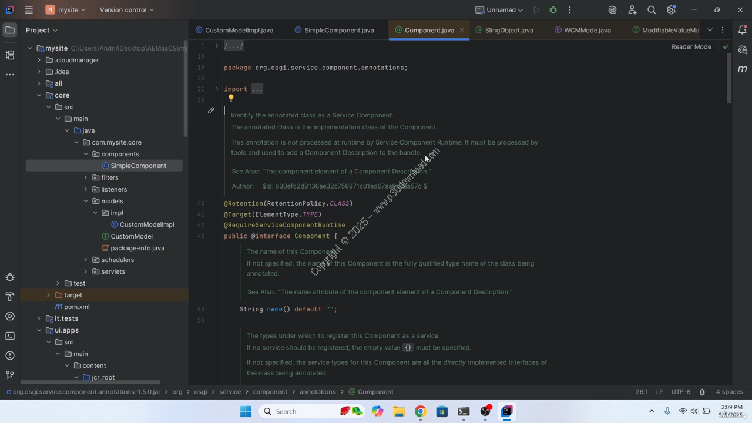Click the jar breadcrumb in navigation bar
Screen dimensions: 752x423
83,392
